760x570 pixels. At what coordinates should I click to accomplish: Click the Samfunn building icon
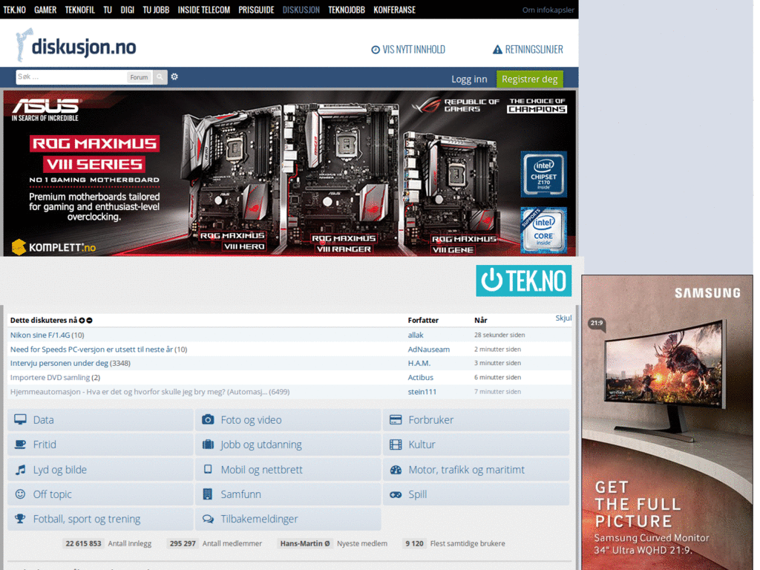[208, 494]
